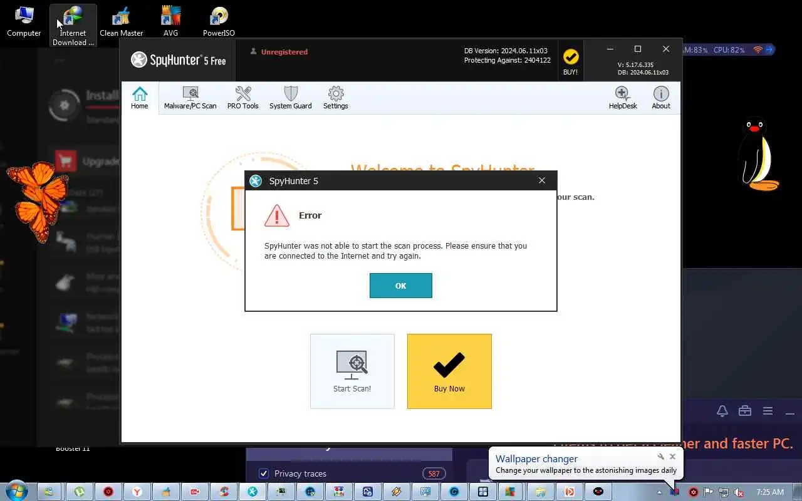The width and height of the screenshot is (802, 501).
Task: Open the Windows Start button
Action: tap(16, 492)
